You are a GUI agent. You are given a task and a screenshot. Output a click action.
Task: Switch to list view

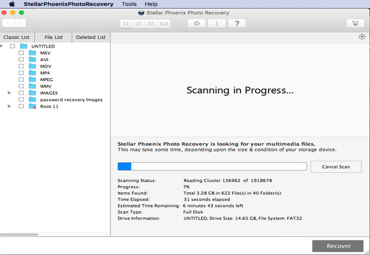pyautogui.click(x=138, y=24)
